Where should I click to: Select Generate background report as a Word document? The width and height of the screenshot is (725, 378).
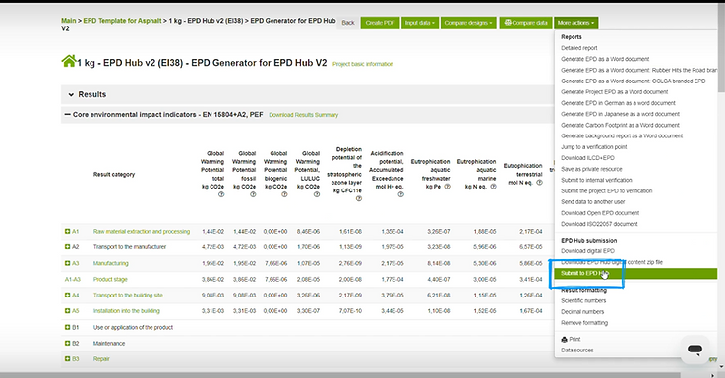[622, 136]
